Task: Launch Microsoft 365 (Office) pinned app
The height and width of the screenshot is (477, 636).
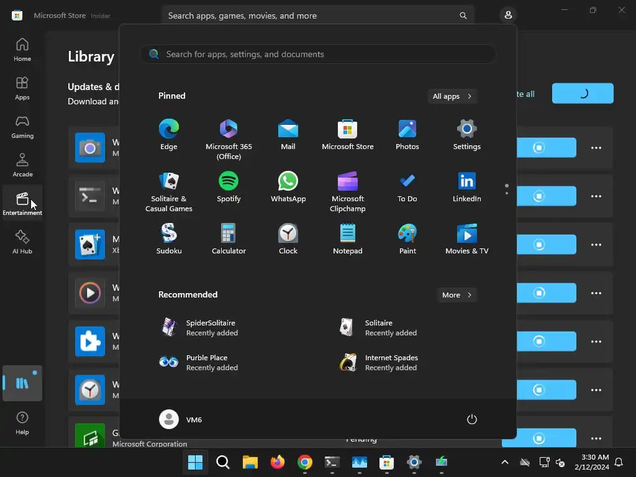Action: click(x=229, y=139)
